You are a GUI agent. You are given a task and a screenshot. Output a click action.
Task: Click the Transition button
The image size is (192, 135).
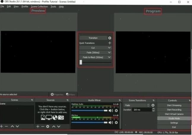[x=93, y=38]
